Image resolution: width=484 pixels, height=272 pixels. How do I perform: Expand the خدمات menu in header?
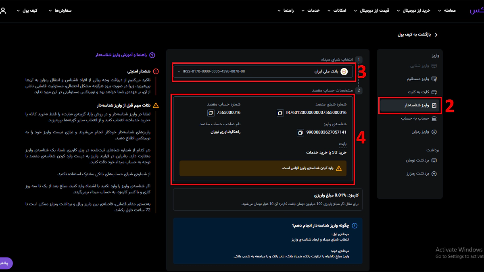point(311,10)
